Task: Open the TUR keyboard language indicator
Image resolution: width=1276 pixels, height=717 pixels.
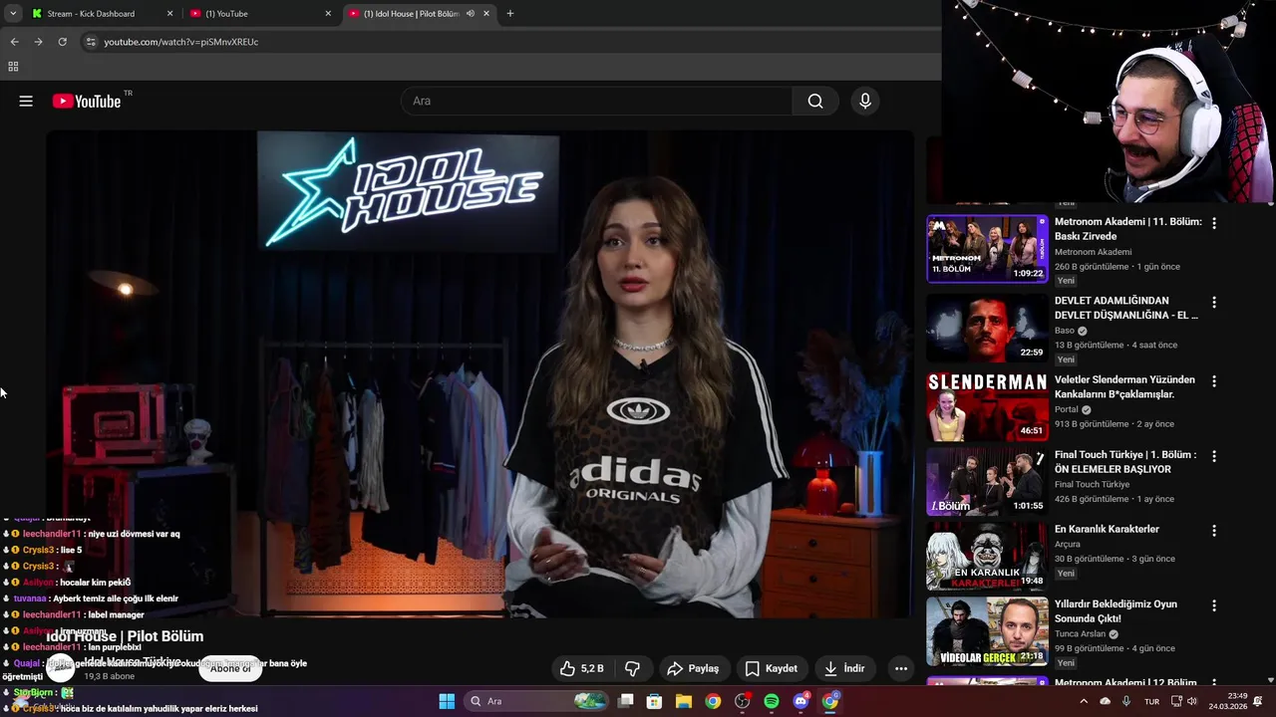Action: [x=1151, y=701]
